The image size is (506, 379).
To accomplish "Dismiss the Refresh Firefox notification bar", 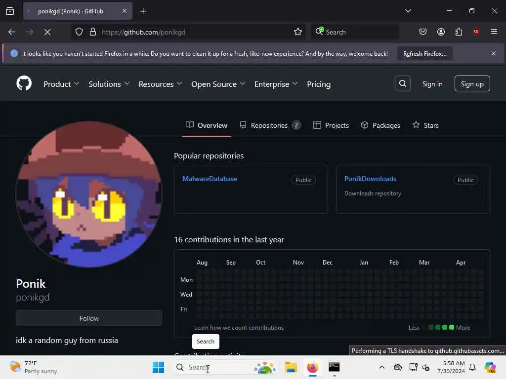I will (x=494, y=53).
